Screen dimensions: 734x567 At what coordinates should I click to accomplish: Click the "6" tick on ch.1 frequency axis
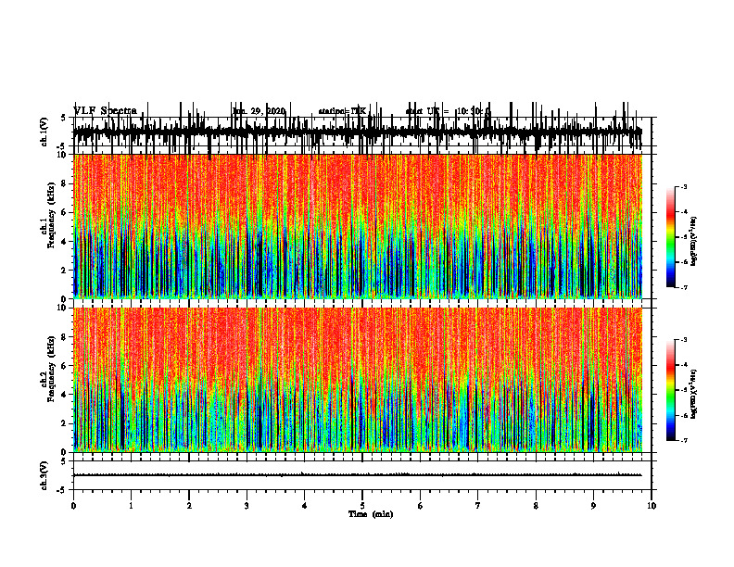[65, 212]
